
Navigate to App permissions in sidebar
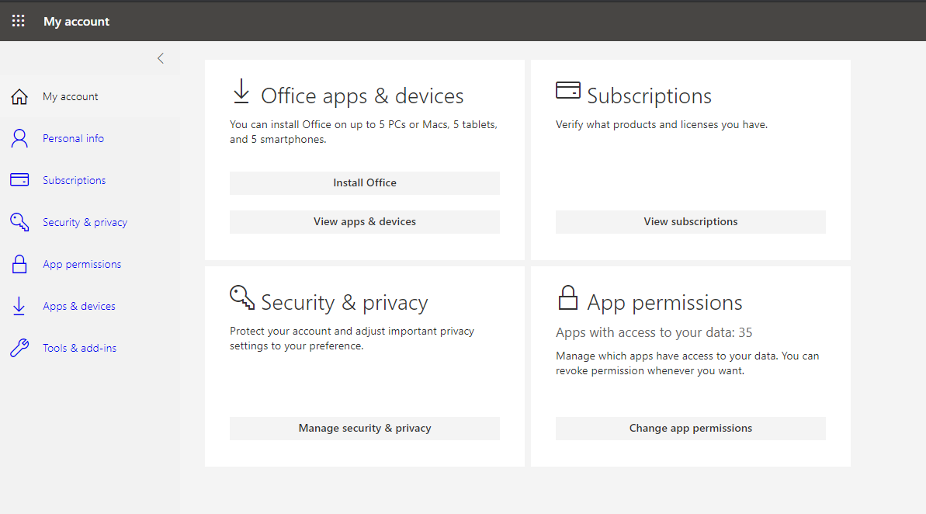point(82,264)
